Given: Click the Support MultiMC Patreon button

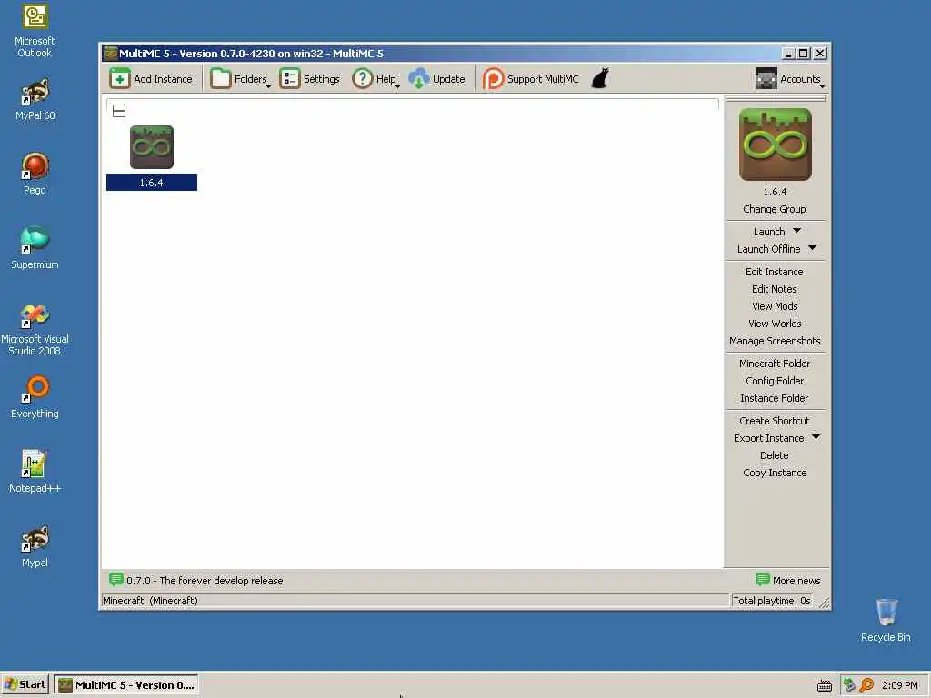Looking at the screenshot, I should pos(530,79).
